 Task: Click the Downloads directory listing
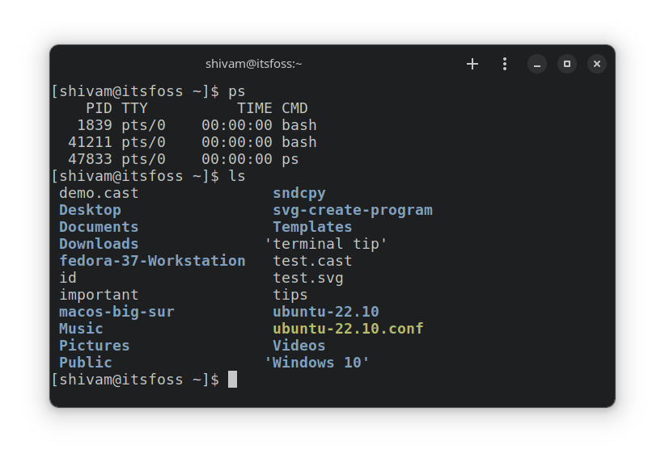click(x=99, y=244)
